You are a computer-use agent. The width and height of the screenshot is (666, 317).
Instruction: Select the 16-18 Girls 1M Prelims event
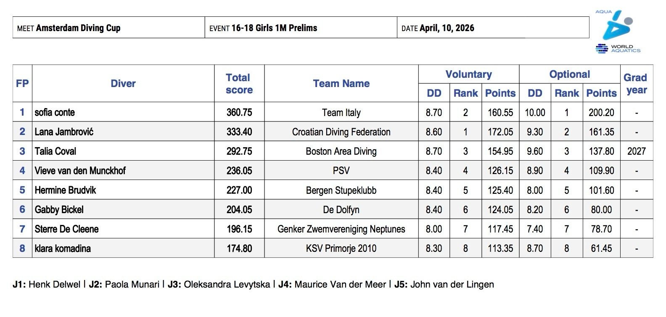274,28
